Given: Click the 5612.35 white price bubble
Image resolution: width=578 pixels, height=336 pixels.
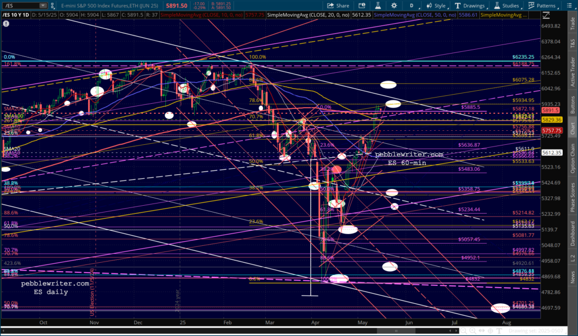Looking at the screenshot, I should coord(551,153).
